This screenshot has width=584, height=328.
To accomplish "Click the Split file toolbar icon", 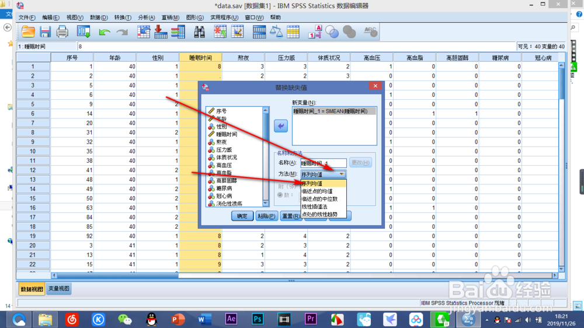I will (x=259, y=32).
